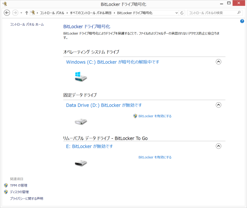Click the Back navigation arrow
The image size is (247, 208).
(x=7, y=13)
